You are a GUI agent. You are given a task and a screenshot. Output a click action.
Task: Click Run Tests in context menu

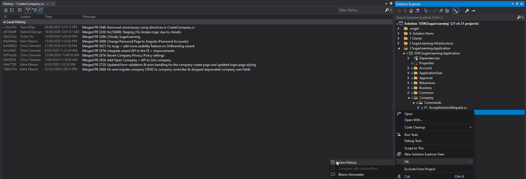click(411, 135)
